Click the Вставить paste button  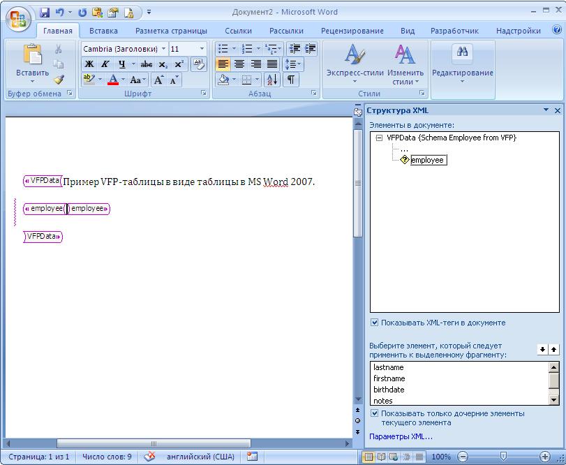click(33, 63)
